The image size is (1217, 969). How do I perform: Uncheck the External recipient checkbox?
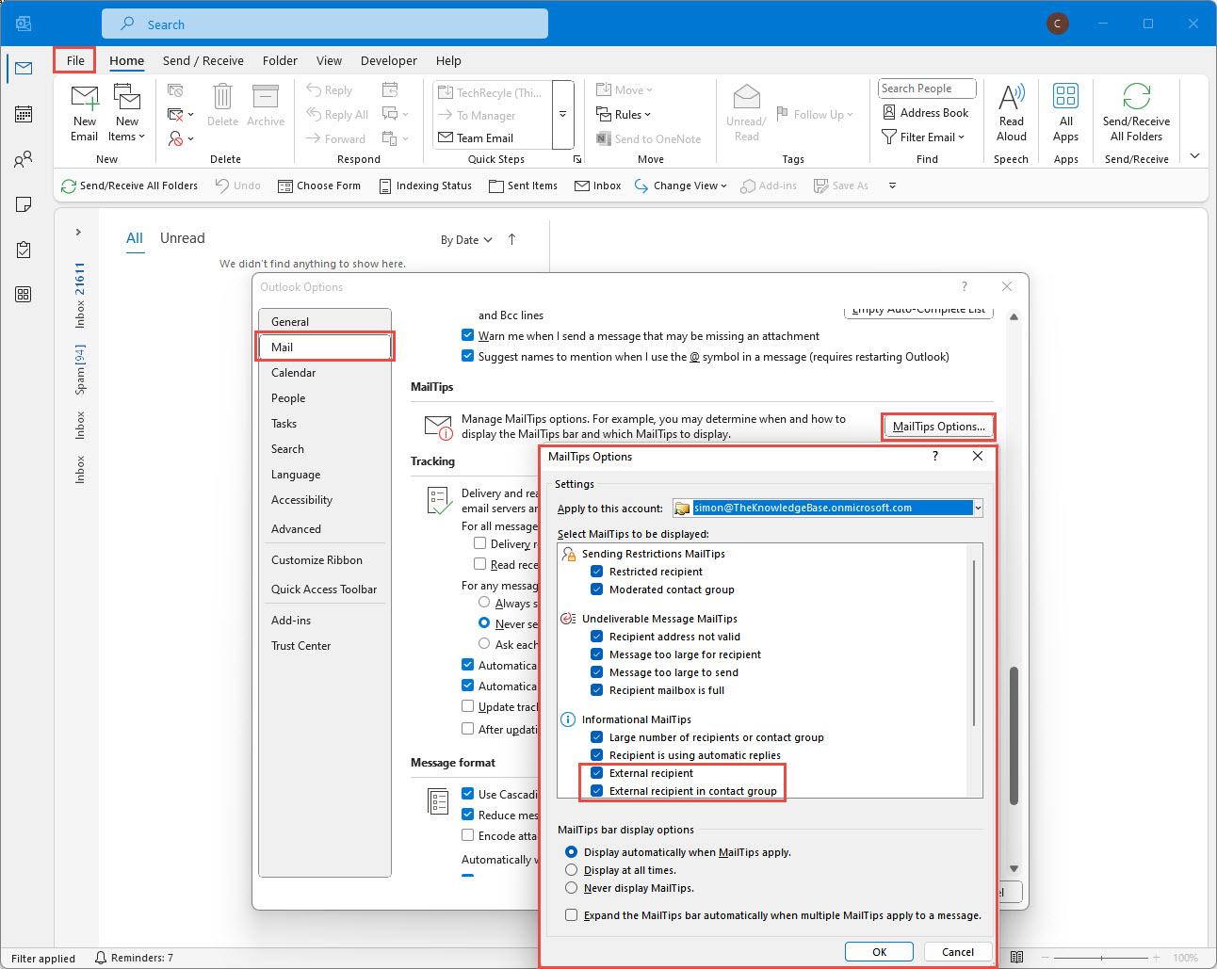pos(596,773)
